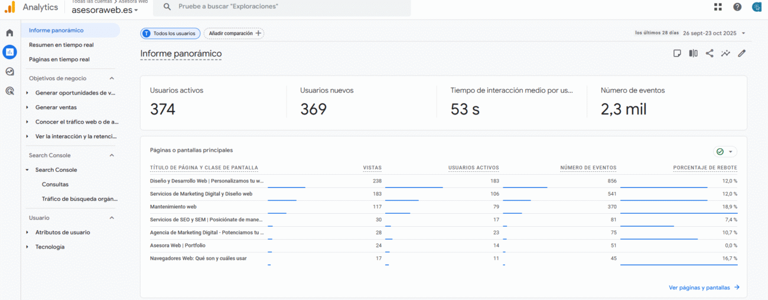Open the Explore icon in sidebar
This screenshot has height=300, width=768.
[9, 71]
